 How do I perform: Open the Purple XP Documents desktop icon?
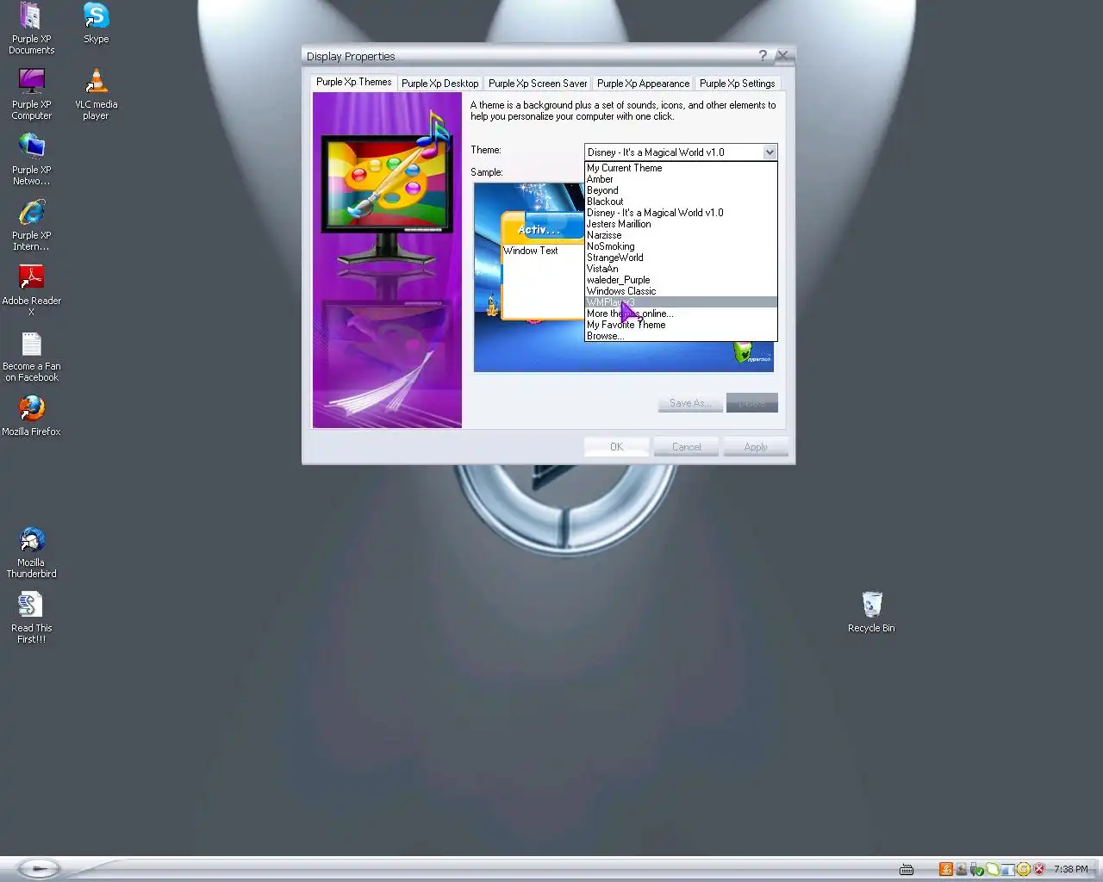click(x=31, y=28)
